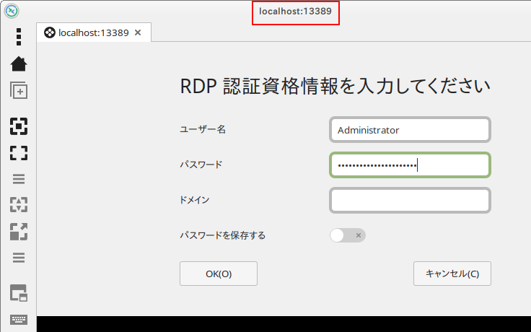Confirm credentials with the OK(O) button

click(x=219, y=274)
